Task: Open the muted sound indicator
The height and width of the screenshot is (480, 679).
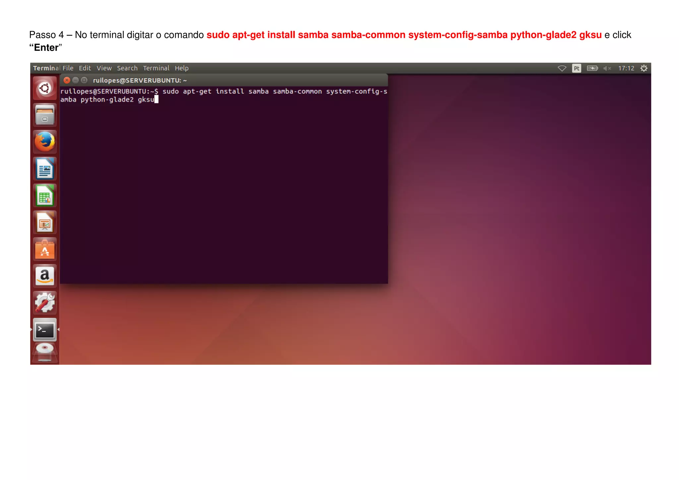Action: [x=607, y=68]
